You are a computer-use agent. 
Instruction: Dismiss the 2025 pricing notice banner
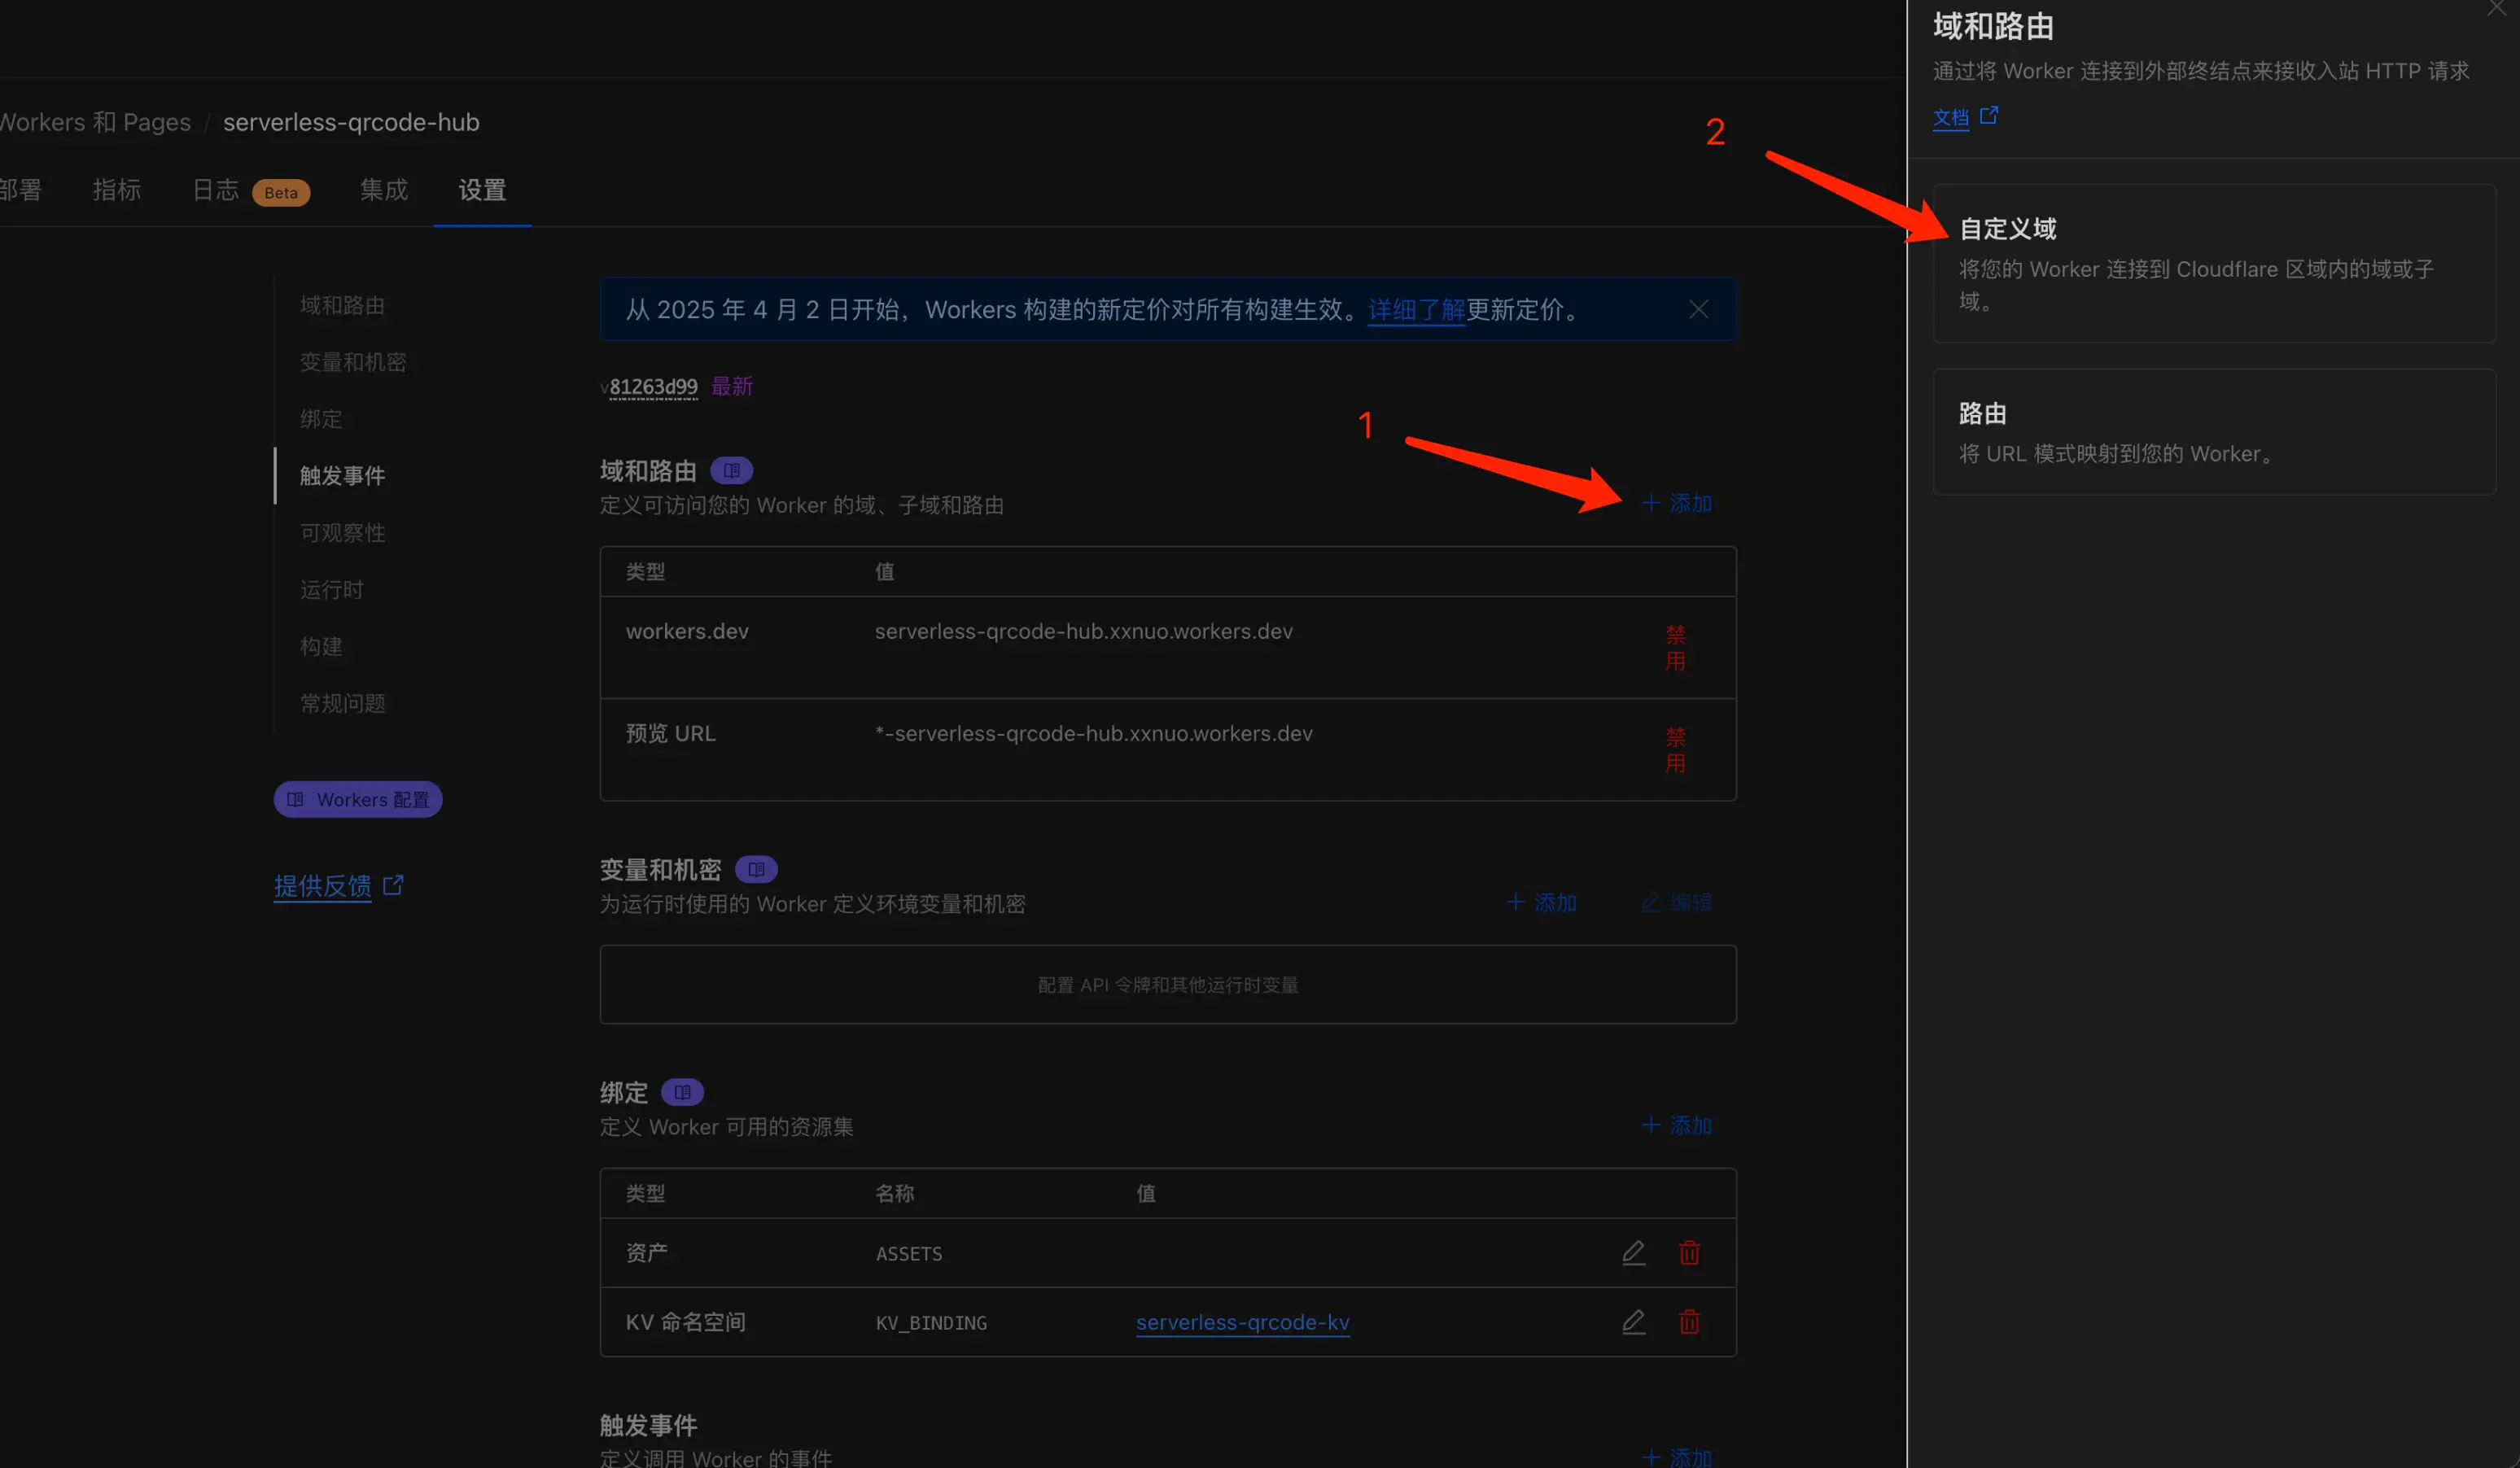click(x=1698, y=309)
